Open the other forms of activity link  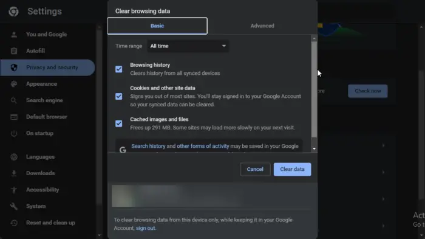tap(203, 146)
